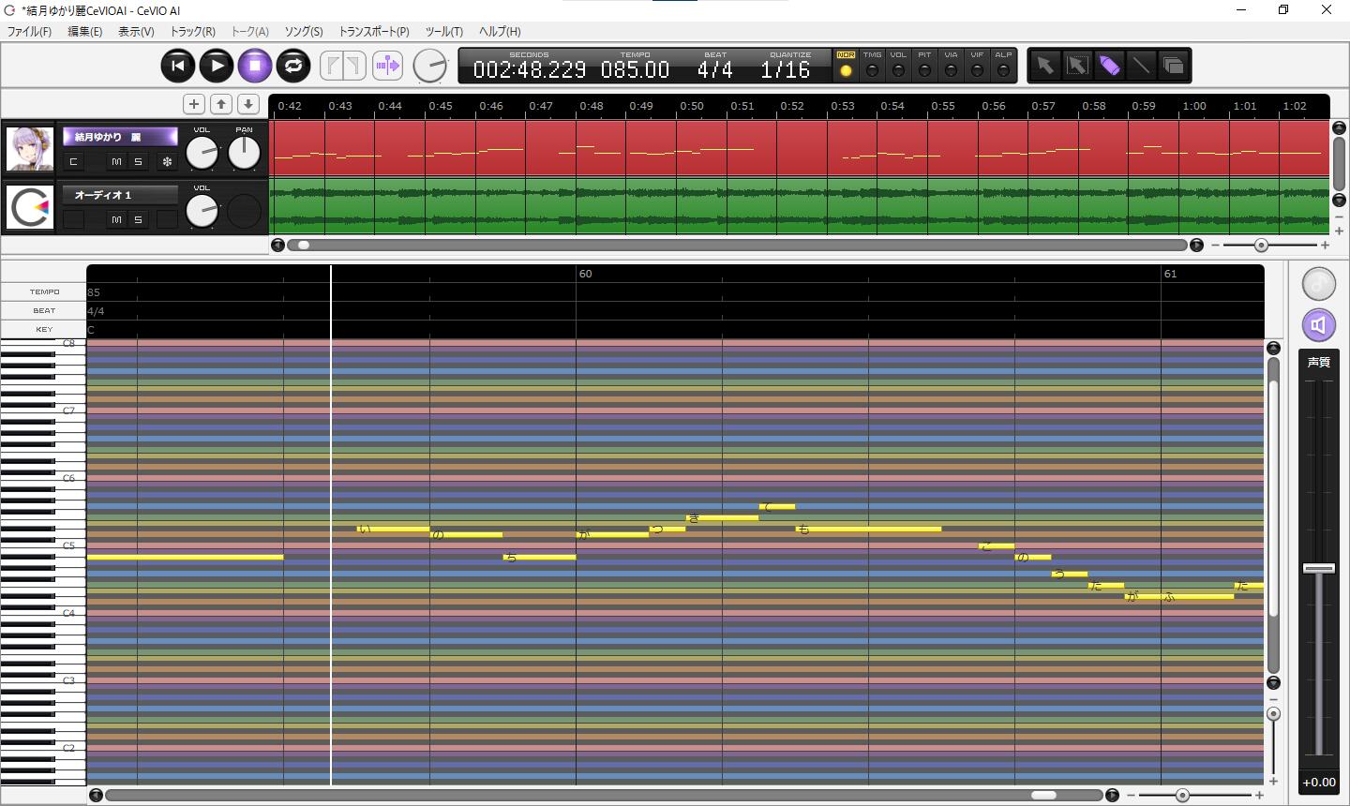Click the 結月ゆかり character portrait thumbnail

[30, 149]
